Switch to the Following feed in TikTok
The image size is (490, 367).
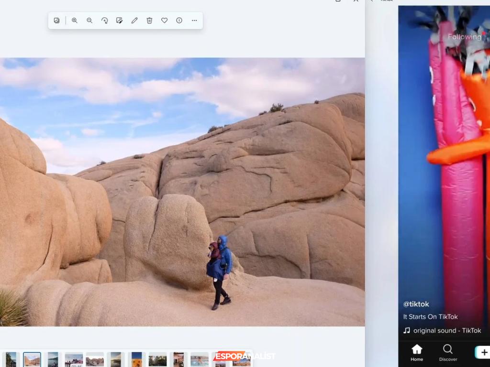tap(464, 37)
